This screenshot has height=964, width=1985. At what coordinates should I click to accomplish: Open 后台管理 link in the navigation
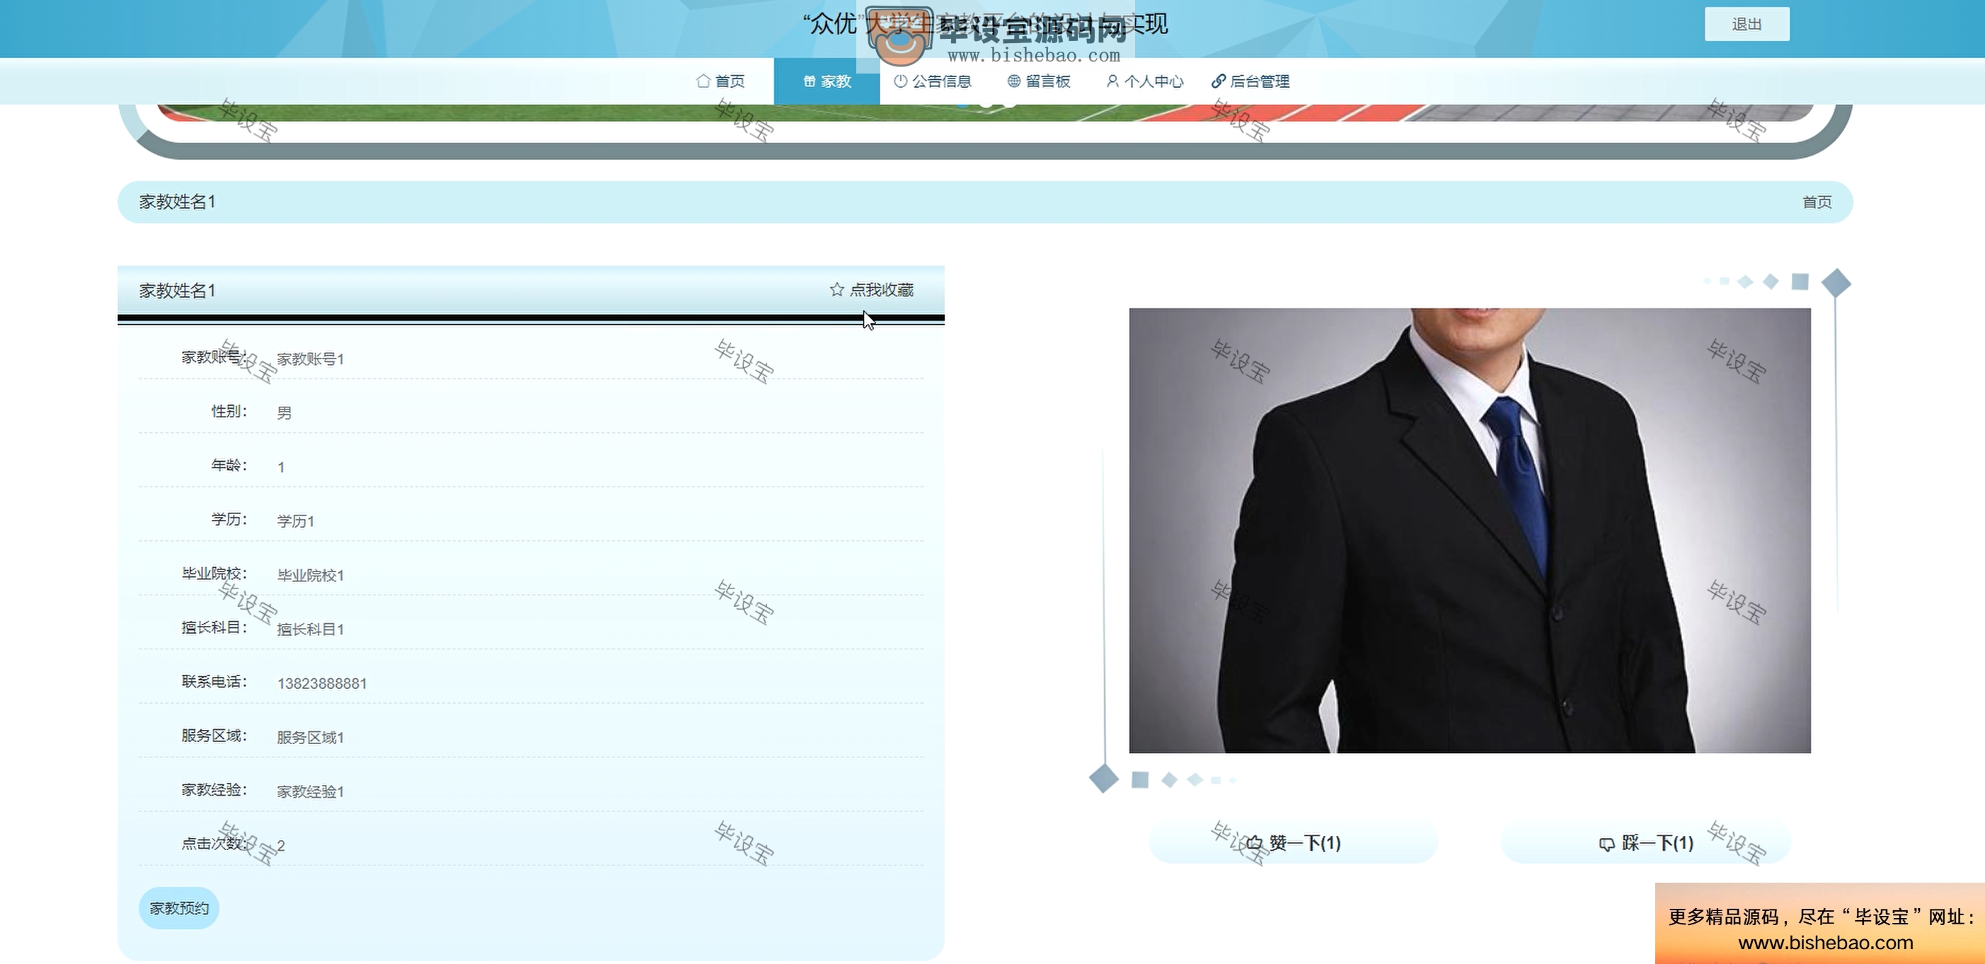point(1250,81)
